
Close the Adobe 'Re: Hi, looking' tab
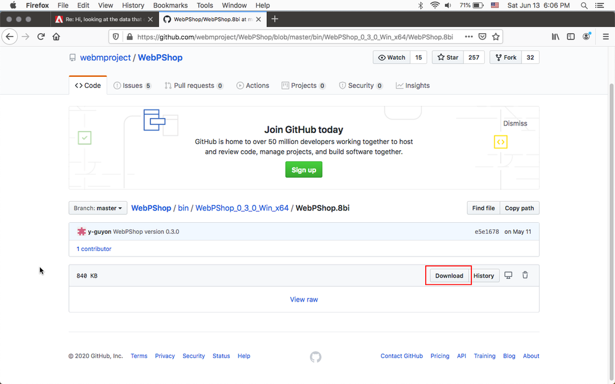(150, 19)
